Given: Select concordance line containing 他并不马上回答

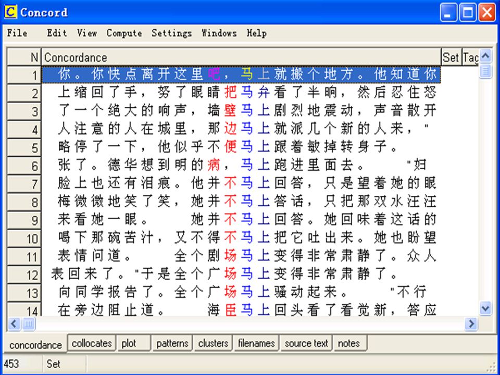Looking at the screenshot, I should point(241,184).
